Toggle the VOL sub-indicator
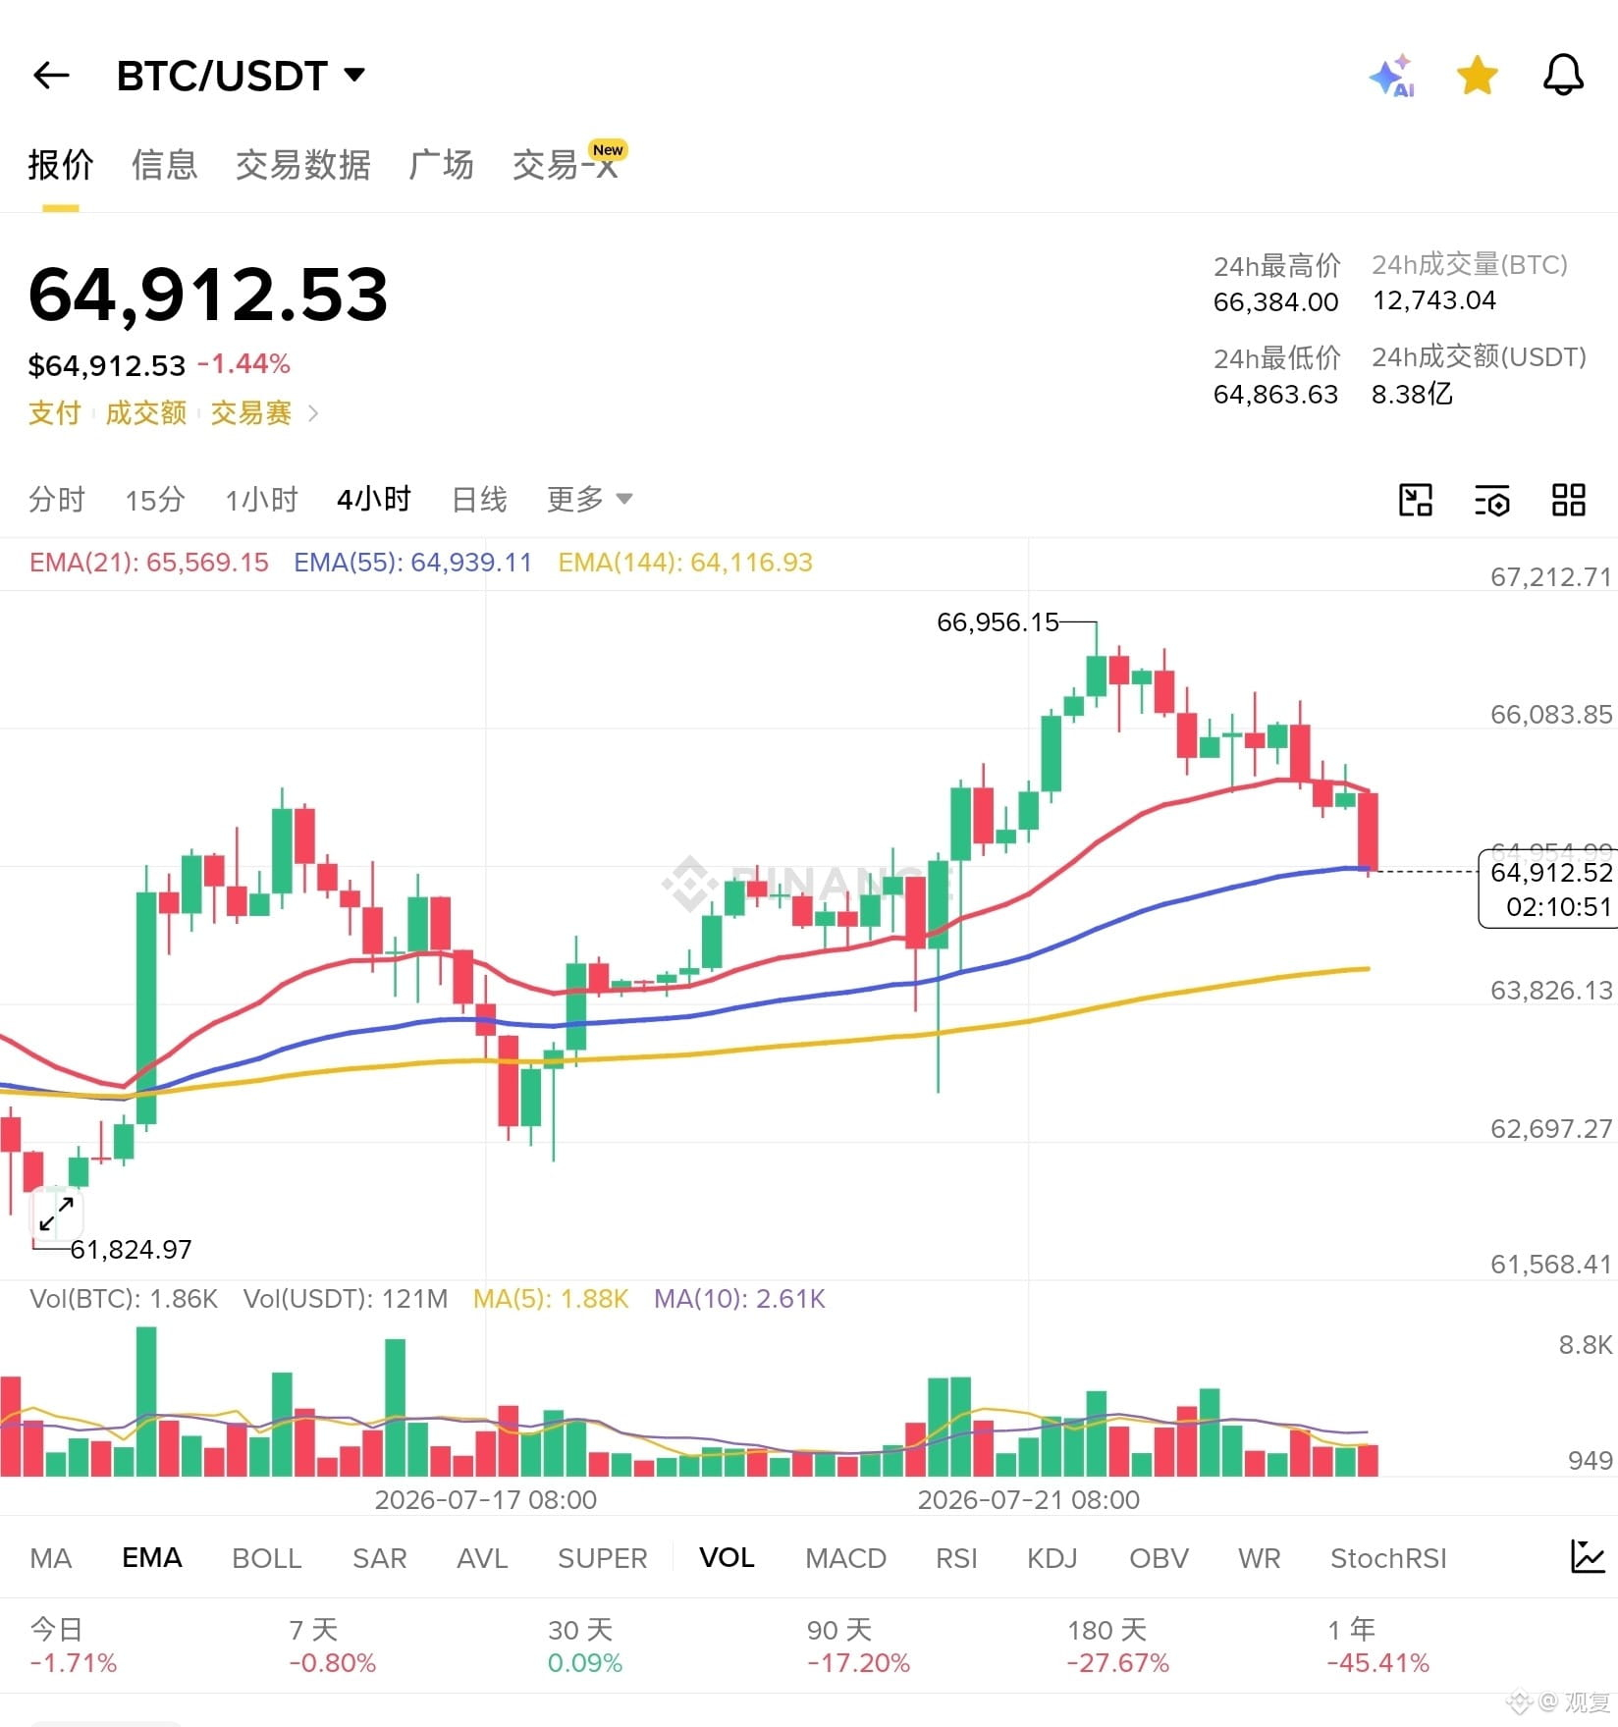Image resolution: width=1618 pixels, height=1727 pixels. (x=727, y=1558)
